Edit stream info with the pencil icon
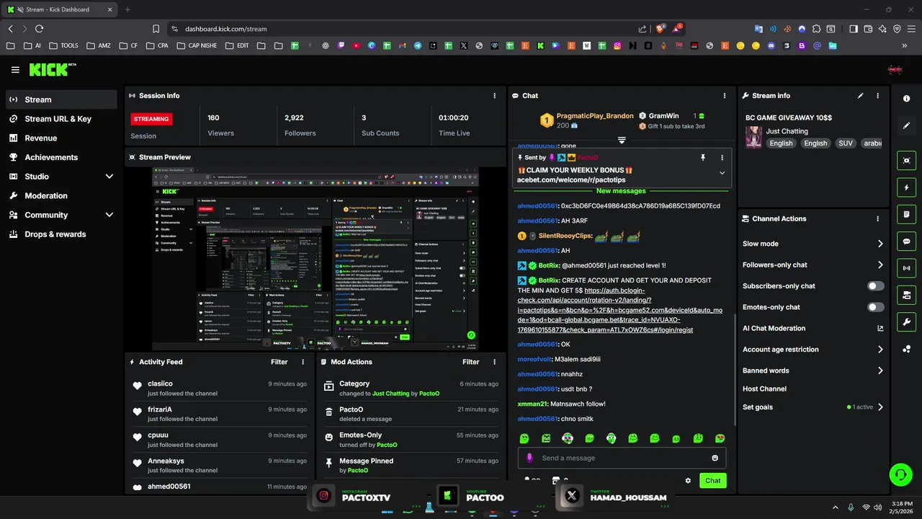The image size is (922, 519). [x=860, y=95]
